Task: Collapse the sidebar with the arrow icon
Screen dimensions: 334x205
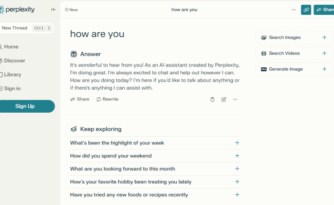Action: pyautogui.click(x=53, y=10)
